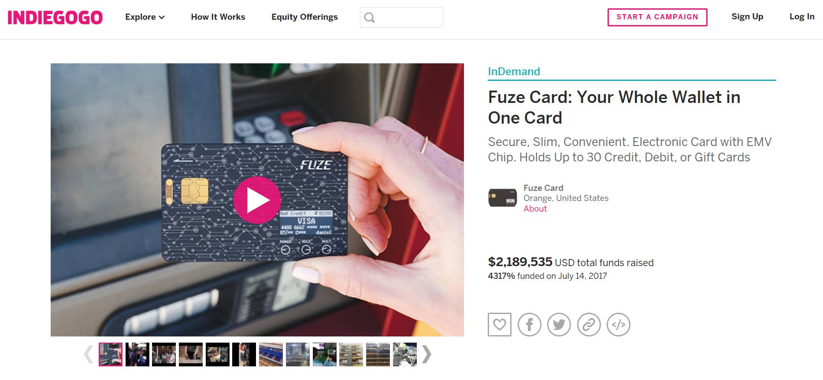
Task: Expand the Explore dropdown menu
Action: point(145,17)
